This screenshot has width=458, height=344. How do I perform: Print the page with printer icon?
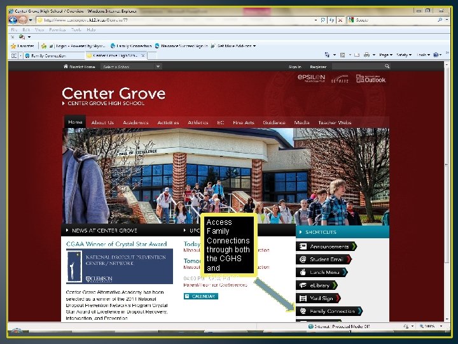(x=366, y=55)
